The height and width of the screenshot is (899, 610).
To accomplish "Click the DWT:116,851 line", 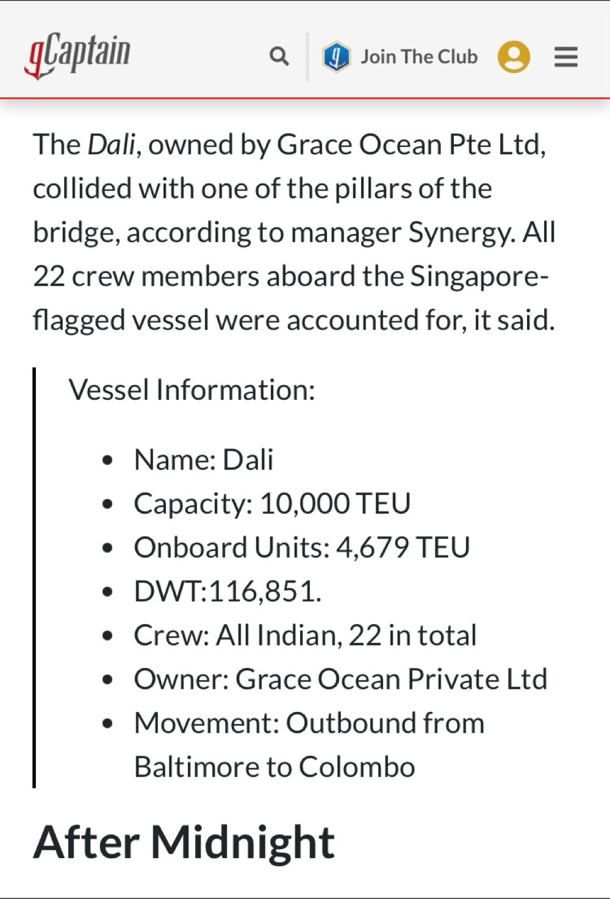I will 228,591.
